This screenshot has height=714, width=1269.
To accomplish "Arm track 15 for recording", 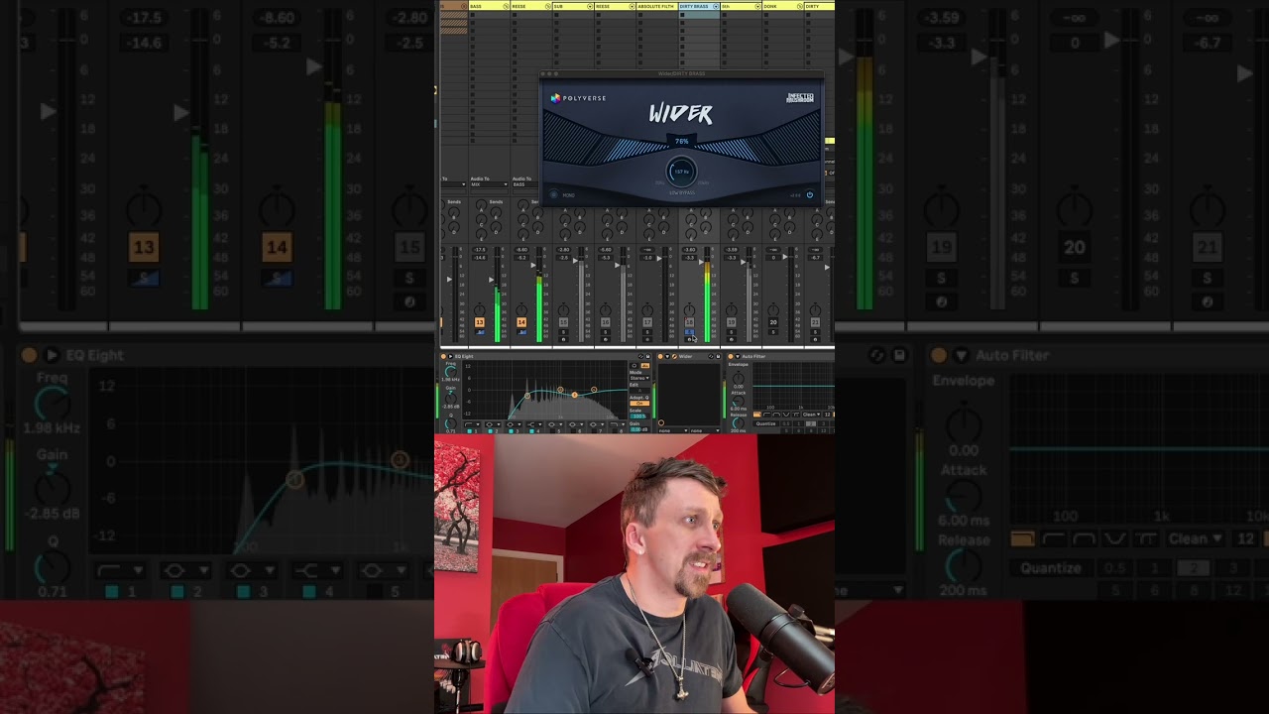I will (x=563, y=339).
